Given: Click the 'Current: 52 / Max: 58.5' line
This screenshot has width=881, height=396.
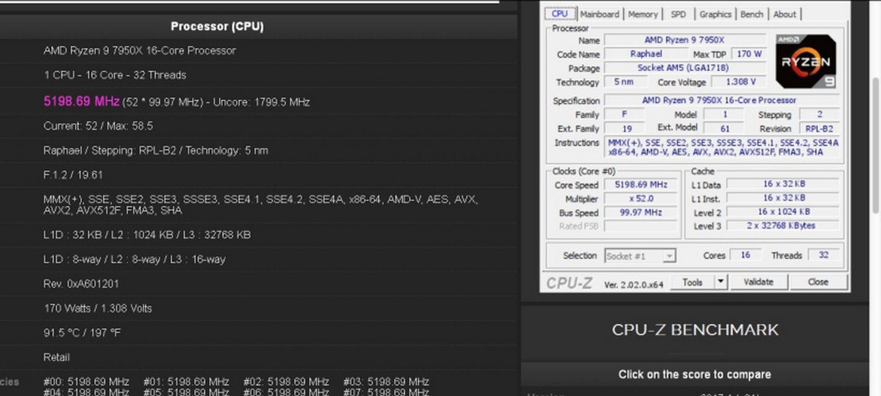Looking at the screenshot, I should click(x=98, y=126).
